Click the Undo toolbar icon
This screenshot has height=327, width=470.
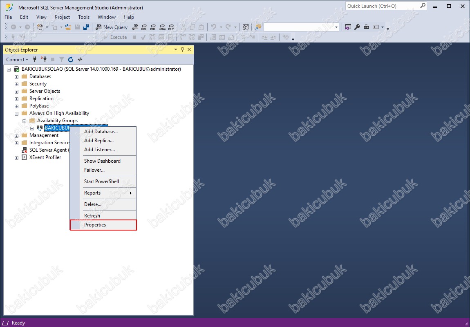click(x=213, y=27)
